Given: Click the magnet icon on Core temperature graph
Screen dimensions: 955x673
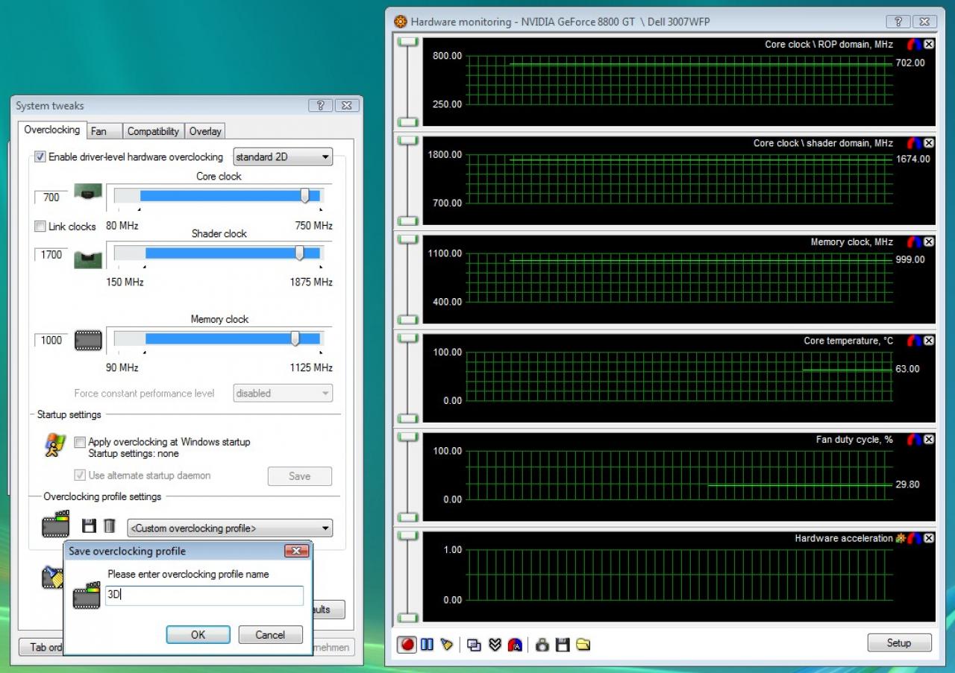Looking at the screenshot, I should click(914, 341).
